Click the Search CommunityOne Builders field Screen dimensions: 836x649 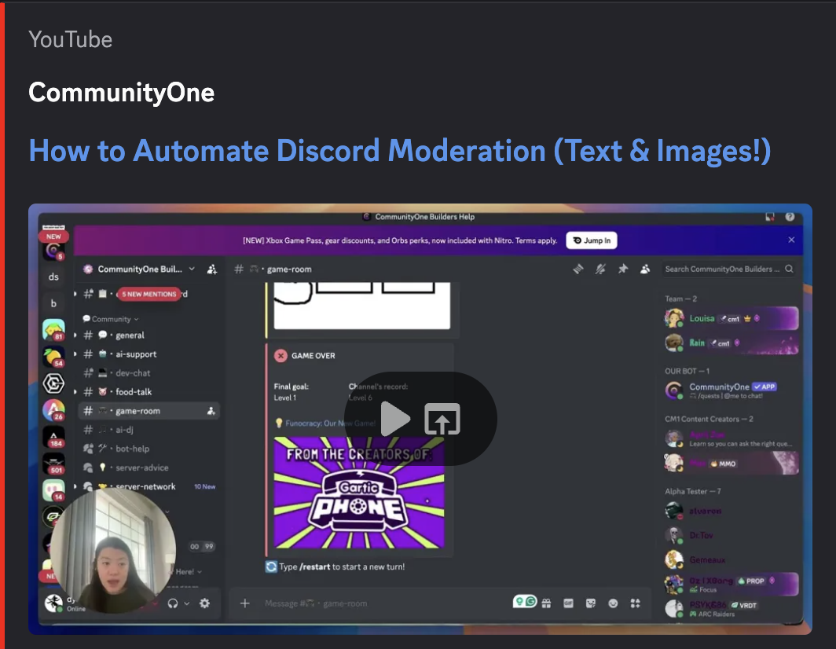tap(729, 269)
